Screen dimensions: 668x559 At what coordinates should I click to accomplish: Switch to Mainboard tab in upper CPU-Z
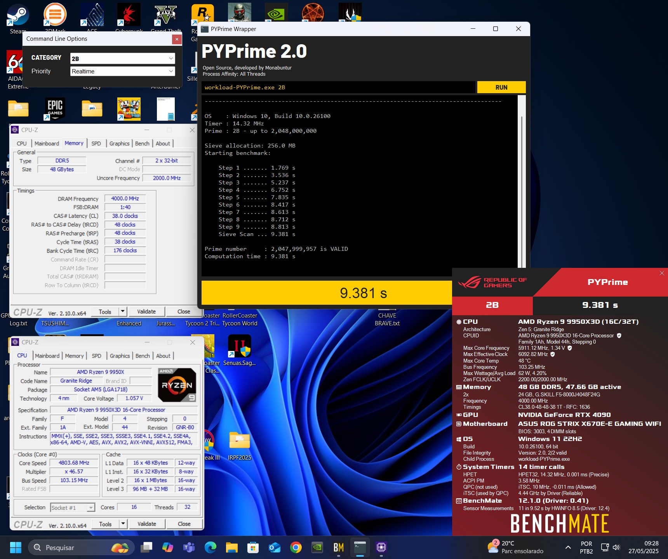click(47, 143)
